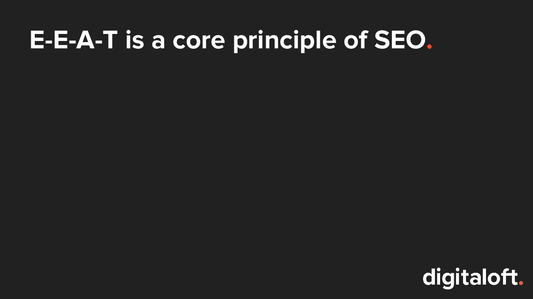Image resolution: width=533 pixels, height=299 pixels.
Task: Click the word 'principle' in heading
Action: (x=284, y=41)
